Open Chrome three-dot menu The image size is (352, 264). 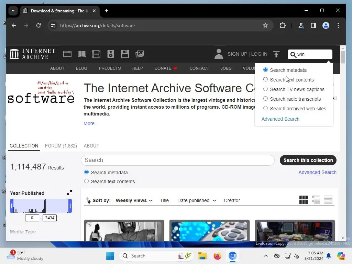(x=338, y=25)
